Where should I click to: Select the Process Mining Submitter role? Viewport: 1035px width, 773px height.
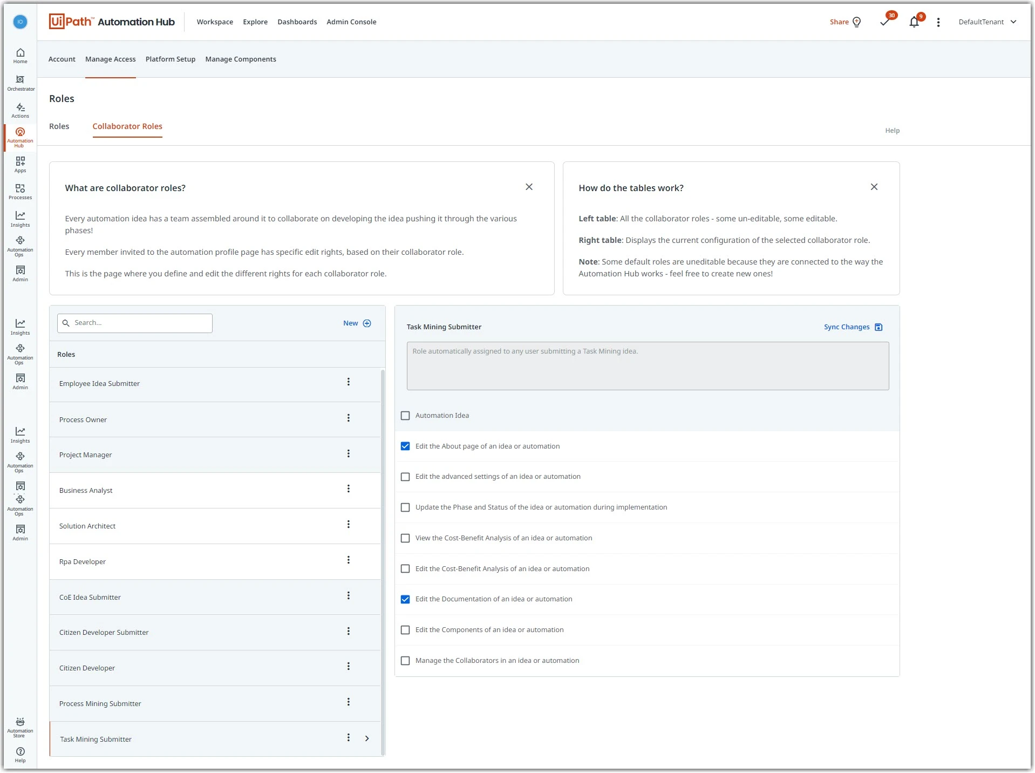click(x=215, y=704)
